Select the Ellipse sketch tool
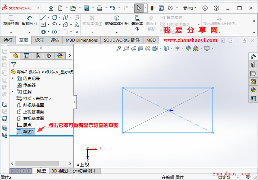The image size is (258, 180). coord(66,25)
